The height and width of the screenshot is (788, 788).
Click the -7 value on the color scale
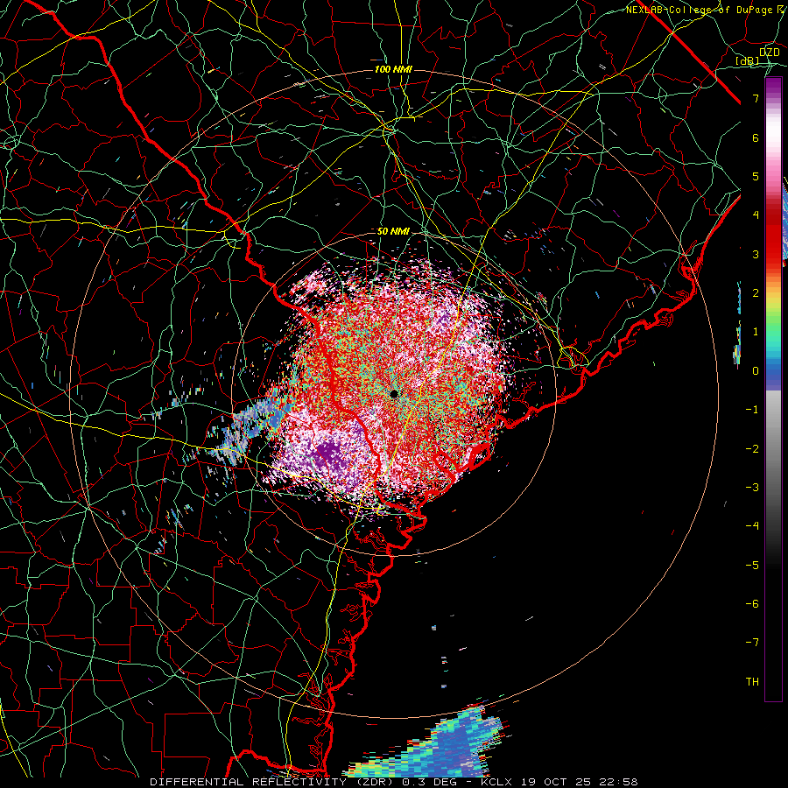[752, 643]
